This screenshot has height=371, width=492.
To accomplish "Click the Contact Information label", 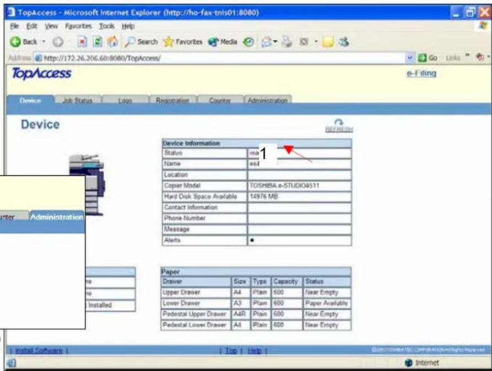I will 191,207.
